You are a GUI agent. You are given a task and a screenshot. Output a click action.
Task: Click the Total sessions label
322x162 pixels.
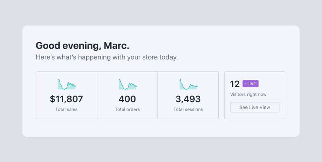188,109
